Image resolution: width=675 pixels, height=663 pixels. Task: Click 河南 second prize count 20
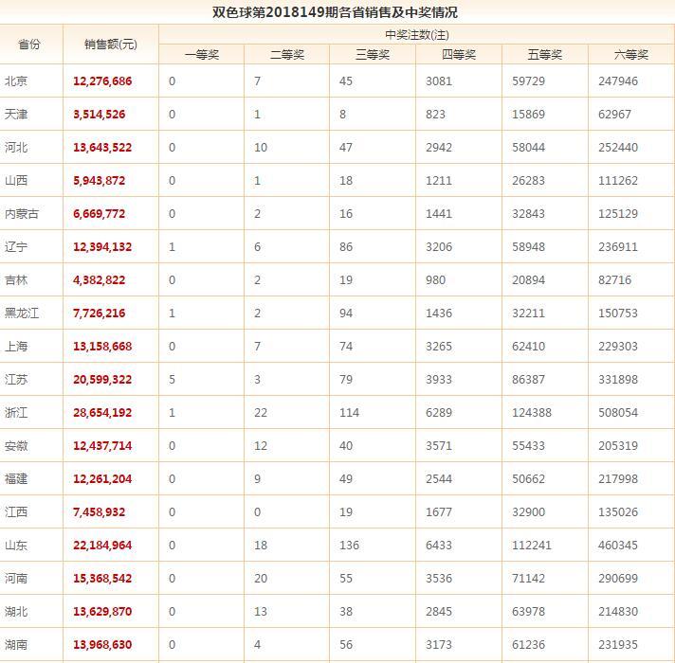(261, 579)
